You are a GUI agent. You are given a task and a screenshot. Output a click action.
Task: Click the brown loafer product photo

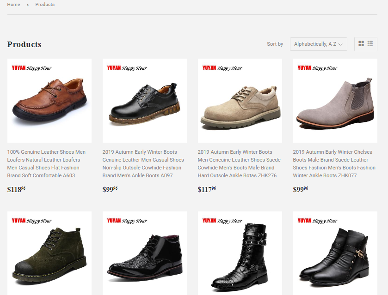coord(49,100)
